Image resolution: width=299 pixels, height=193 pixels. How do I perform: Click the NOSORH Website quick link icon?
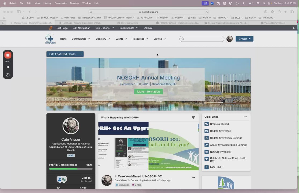click(207, 152)
